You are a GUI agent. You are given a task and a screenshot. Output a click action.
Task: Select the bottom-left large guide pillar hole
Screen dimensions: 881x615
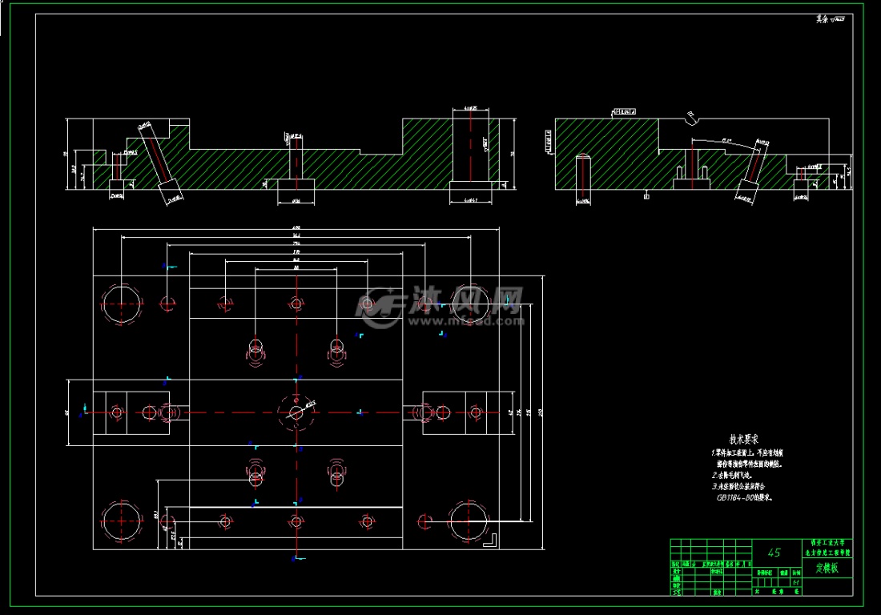(120, 521)
